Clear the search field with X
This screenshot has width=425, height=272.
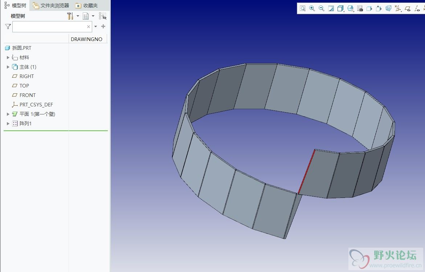click(x=88, y=27)
